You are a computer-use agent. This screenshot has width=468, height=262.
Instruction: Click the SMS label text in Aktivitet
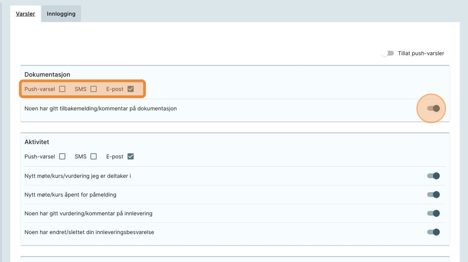[81, 157]
